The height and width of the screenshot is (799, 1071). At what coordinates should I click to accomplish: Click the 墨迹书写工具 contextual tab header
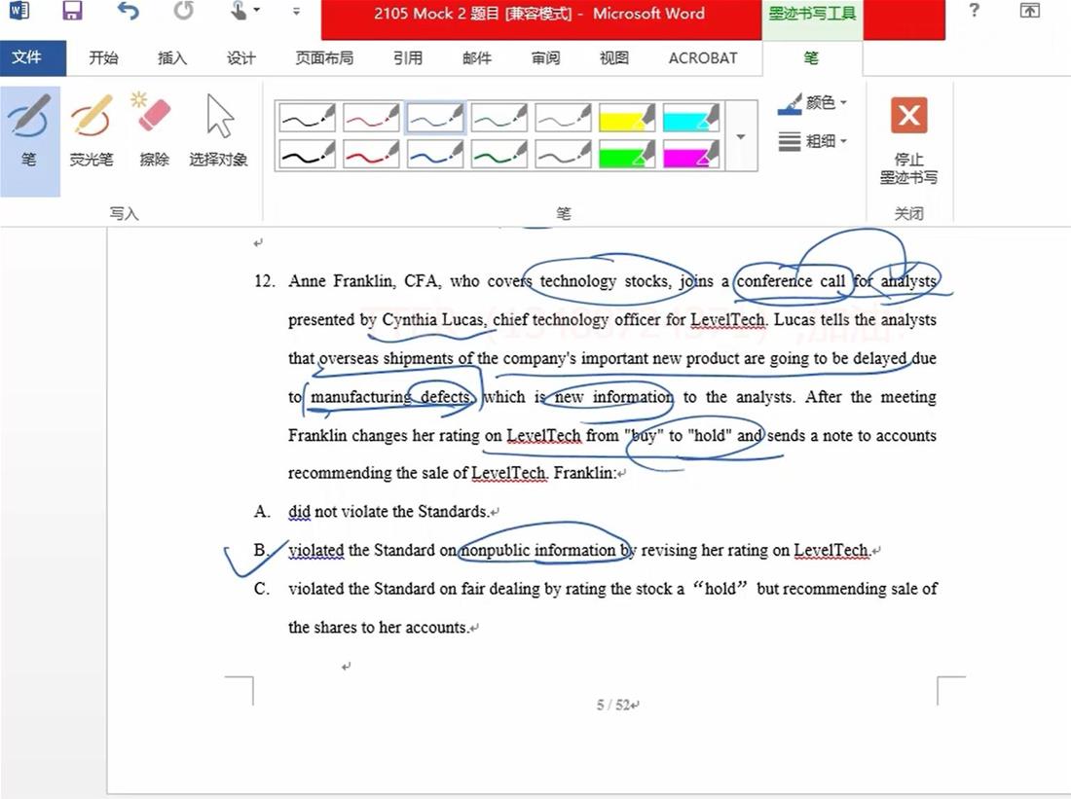tap(811, 14)
